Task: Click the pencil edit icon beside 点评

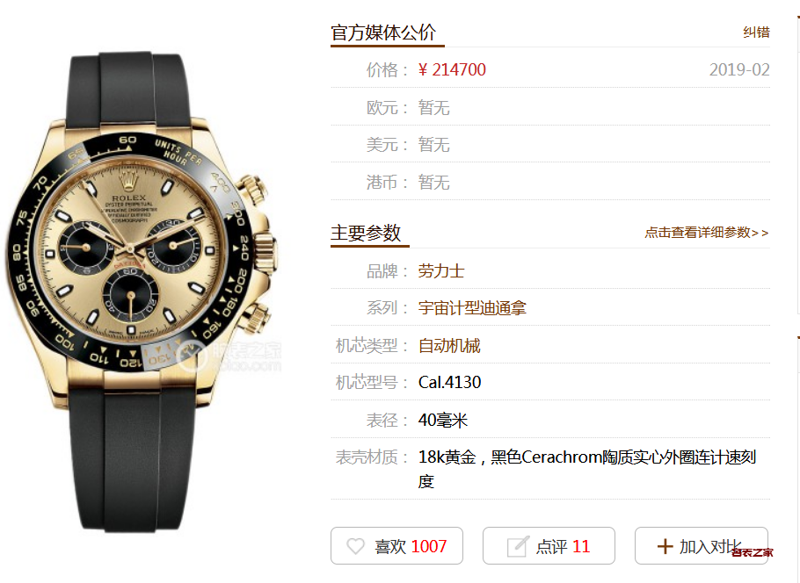Action: tap(517, 546)
